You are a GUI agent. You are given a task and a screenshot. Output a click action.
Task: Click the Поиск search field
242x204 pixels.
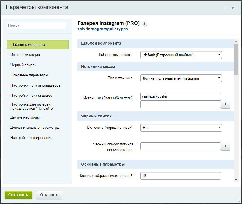pos(36,25)
